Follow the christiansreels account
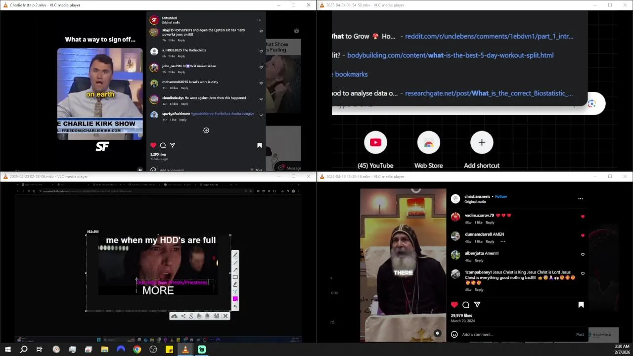This screenshot has width=633, height=356. pos(501,196)
